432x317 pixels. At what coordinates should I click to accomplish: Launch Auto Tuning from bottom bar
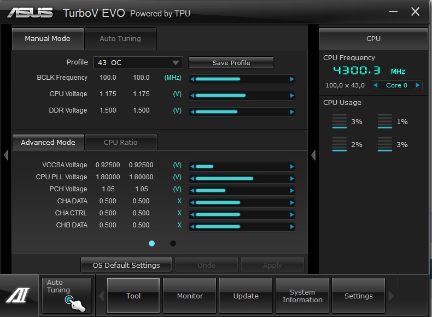point(66,295)
